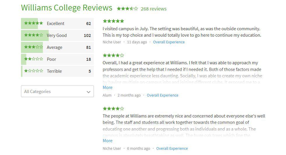The height and width of the screenshot is (155, 286).
Task: Open Overall Experience link on Alum review
Action: tap(162, 95)
